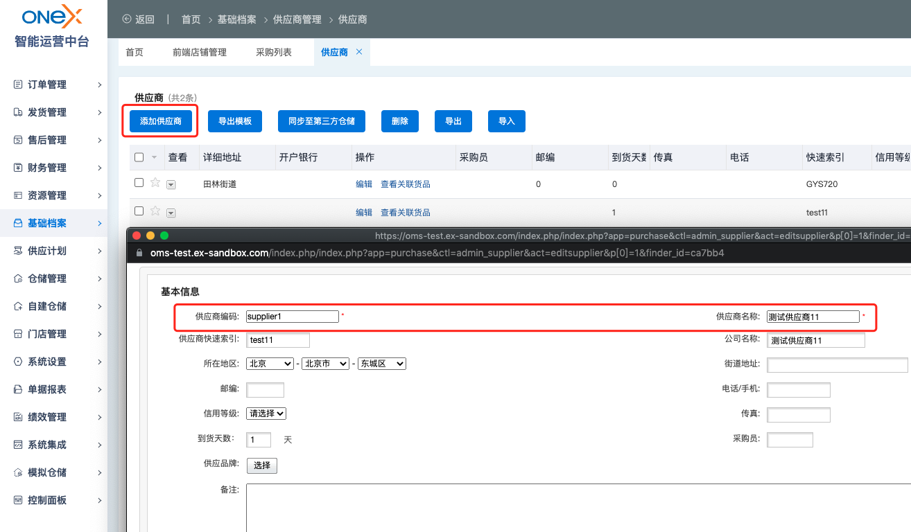Click 查看关联货品 in the test11 row
Screen dimensions: 911x532
(x=406, y=212)
